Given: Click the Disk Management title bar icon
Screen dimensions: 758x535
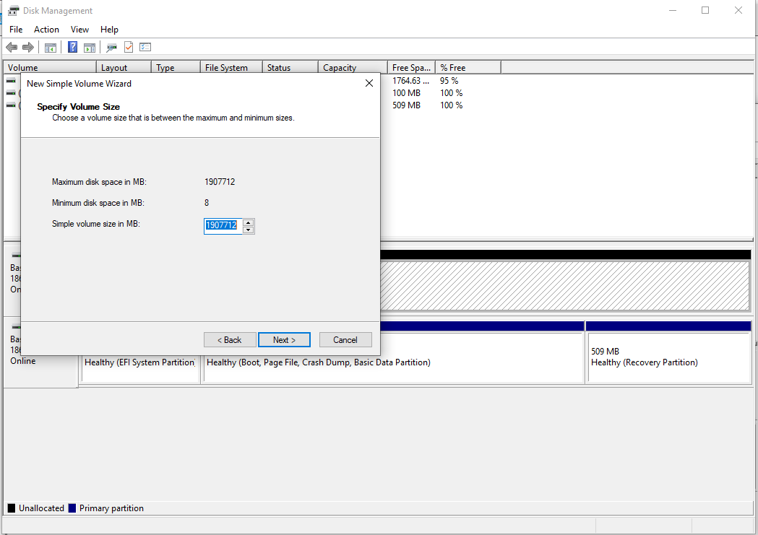Looking at the screenshot, I should point(12,10).
